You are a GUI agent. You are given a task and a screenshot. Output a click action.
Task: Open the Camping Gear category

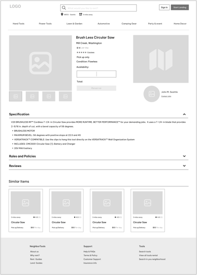(x=129, y=24)
